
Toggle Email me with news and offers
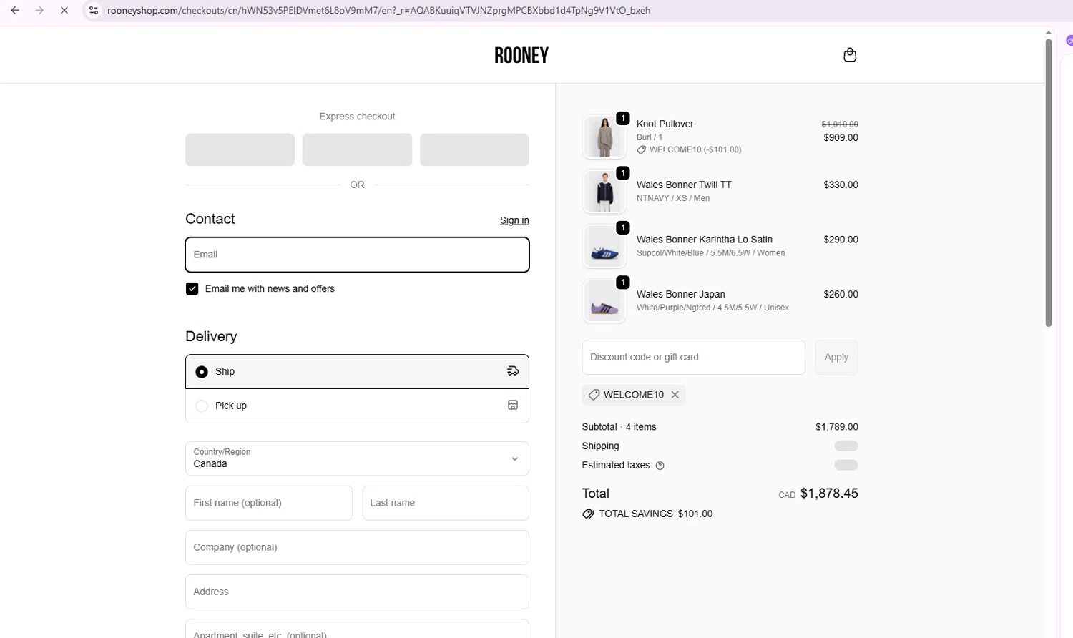coord(192,289)
